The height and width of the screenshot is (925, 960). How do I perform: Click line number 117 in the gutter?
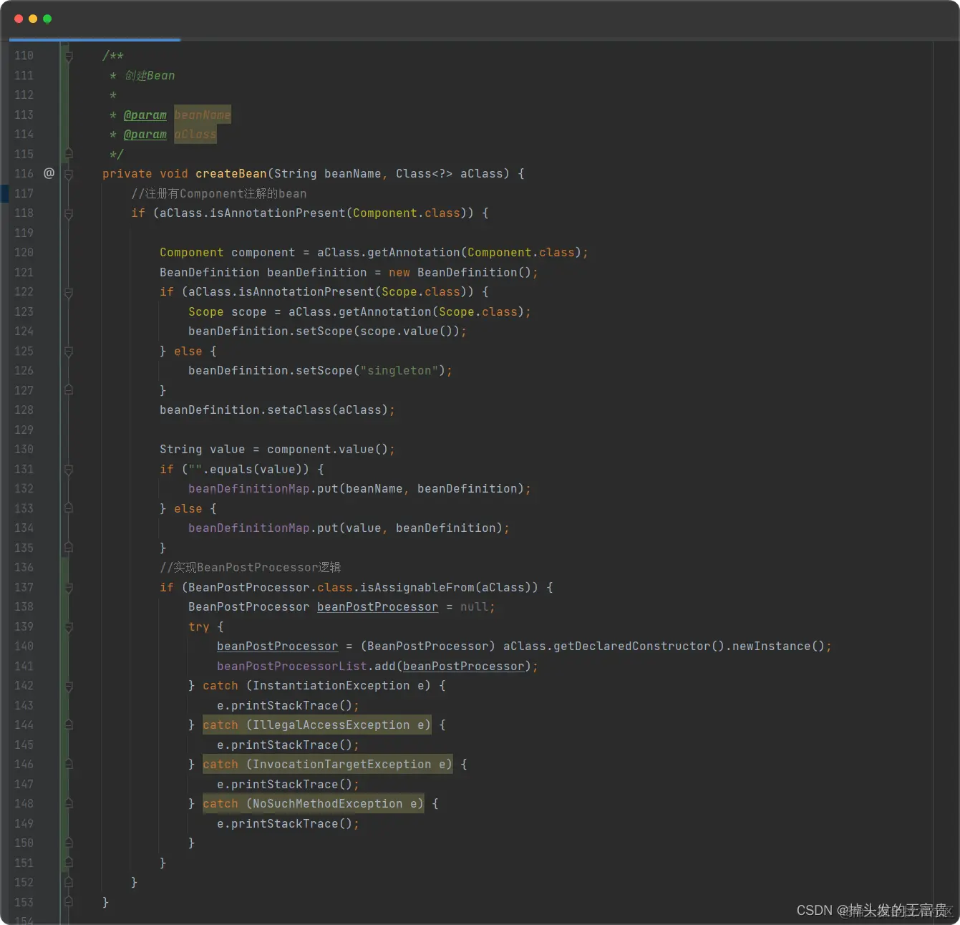[x=24, y=193]
